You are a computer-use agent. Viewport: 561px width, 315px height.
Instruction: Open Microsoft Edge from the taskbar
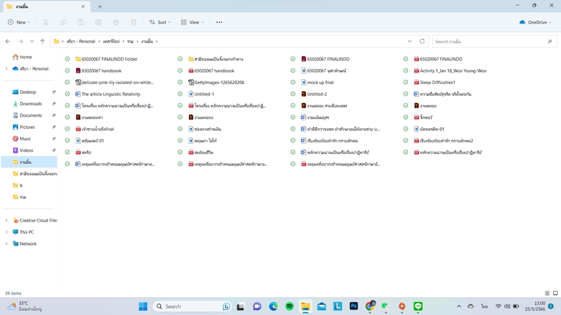273,306
